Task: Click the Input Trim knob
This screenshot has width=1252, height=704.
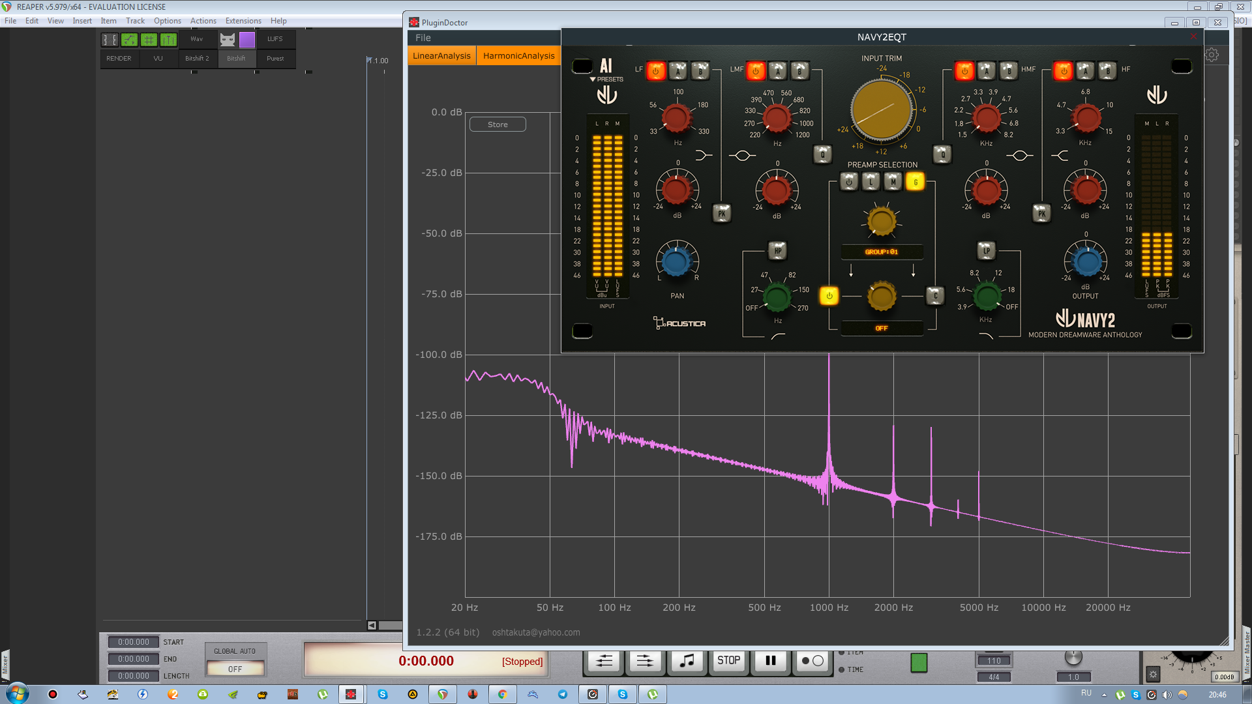Action: click(882, 110)
